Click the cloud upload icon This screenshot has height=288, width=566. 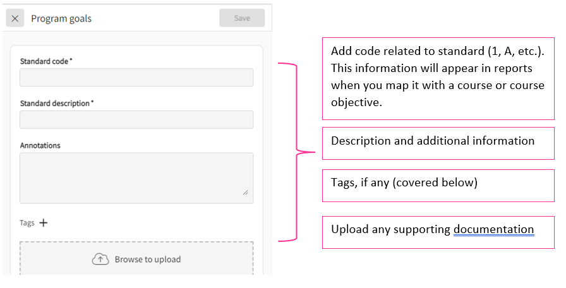click(100, 259)
